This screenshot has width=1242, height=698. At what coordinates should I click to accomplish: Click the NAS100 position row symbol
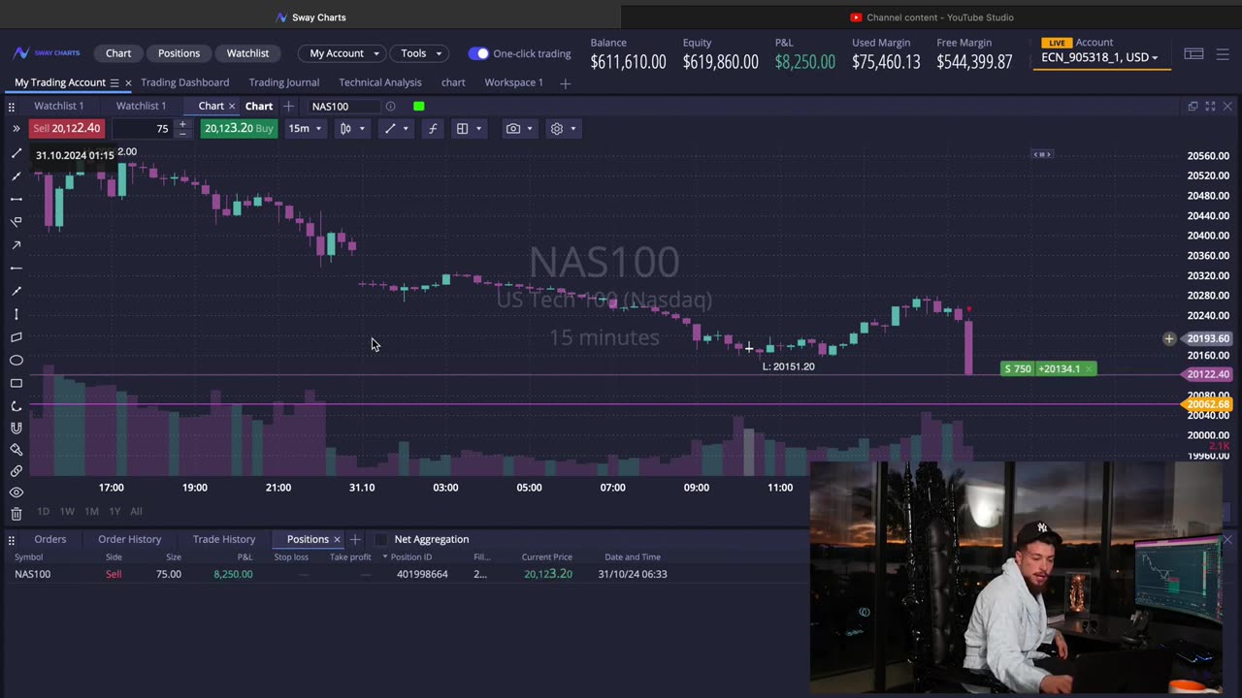(x=33, y=574)
